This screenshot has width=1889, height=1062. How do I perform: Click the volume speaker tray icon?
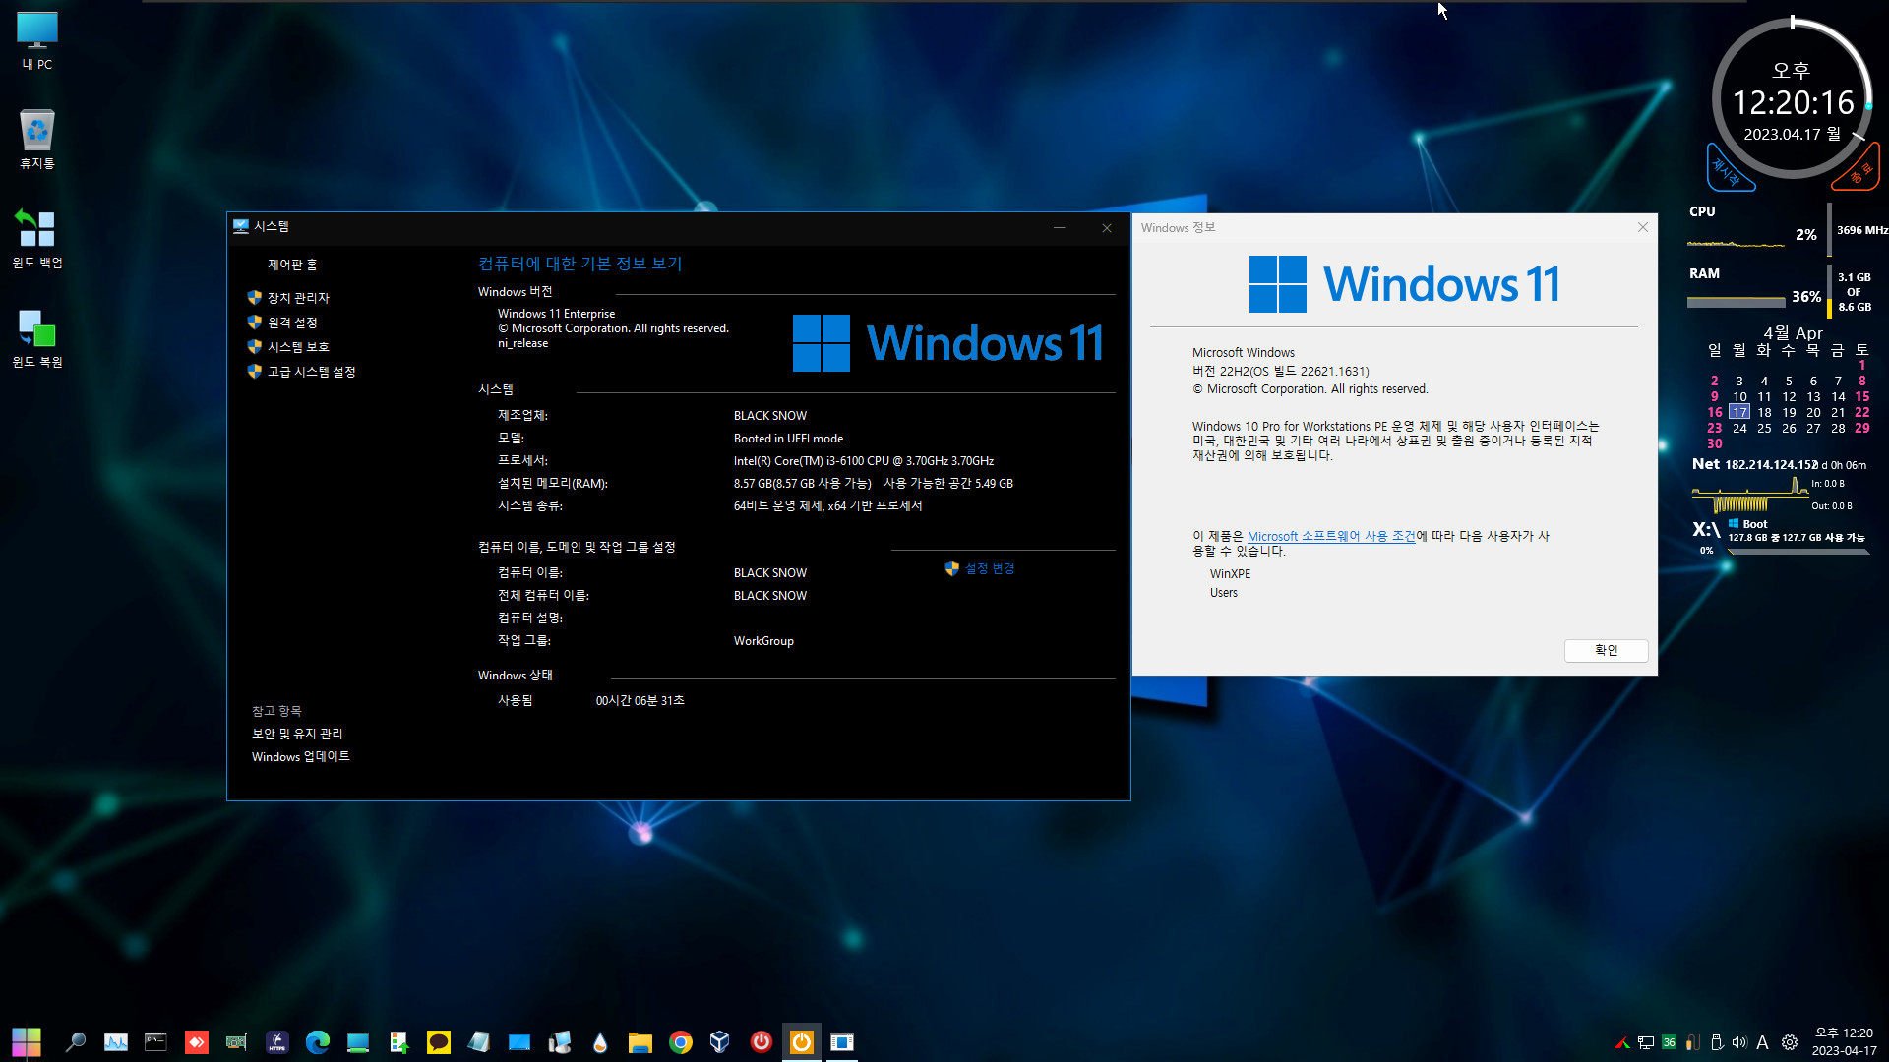(x=1738, y=1042)
